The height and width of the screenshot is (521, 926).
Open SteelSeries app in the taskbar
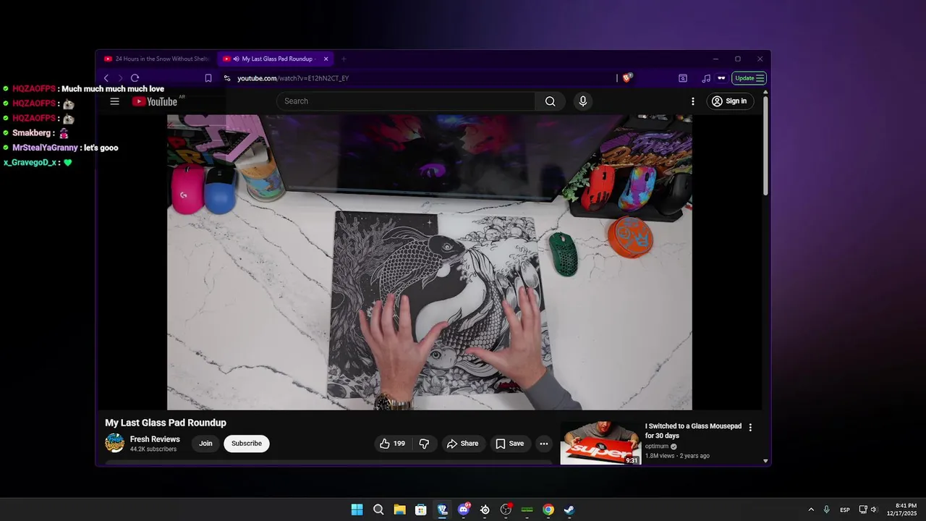coord(485,509)
